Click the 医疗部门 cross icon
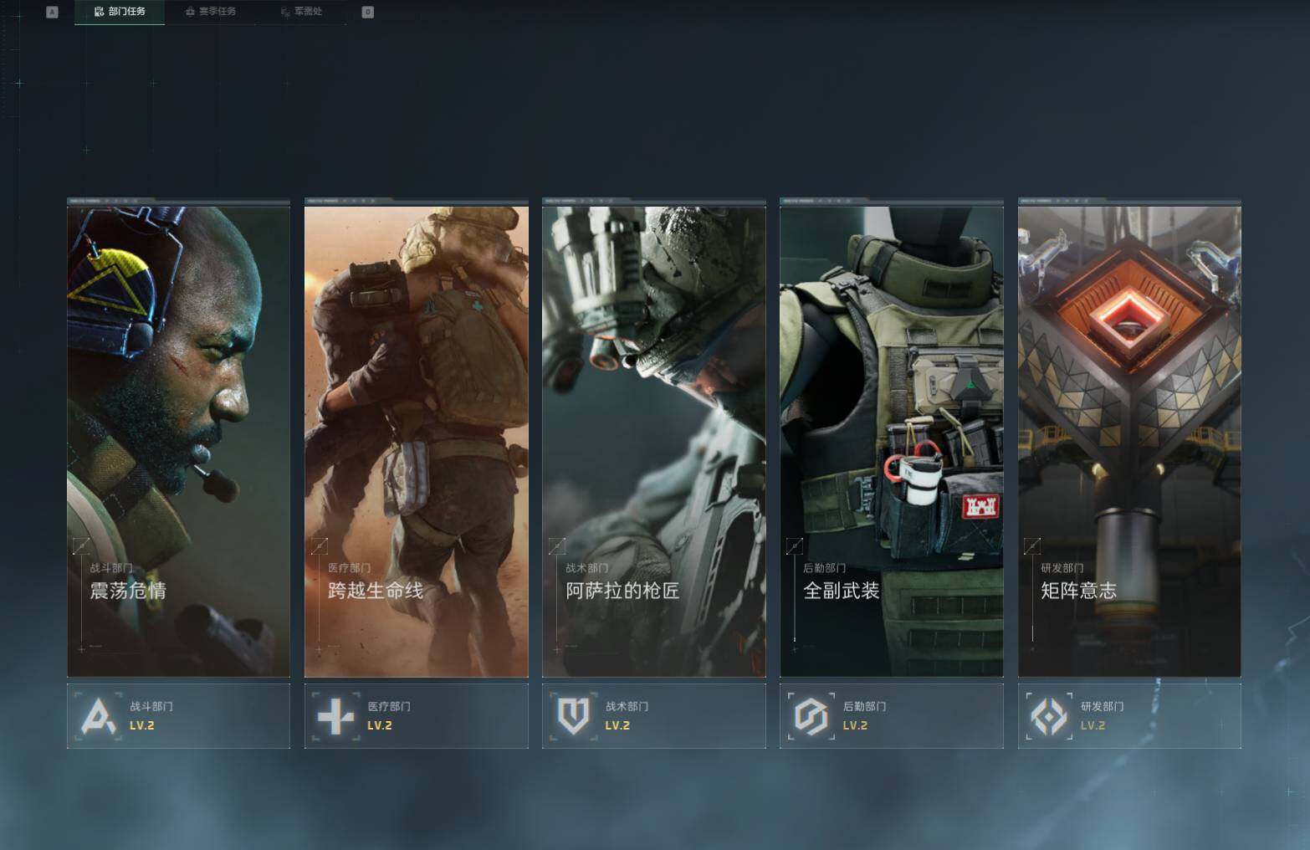Image resolution: width=1310 pixels, height=850 pixels. coord(336,716)
